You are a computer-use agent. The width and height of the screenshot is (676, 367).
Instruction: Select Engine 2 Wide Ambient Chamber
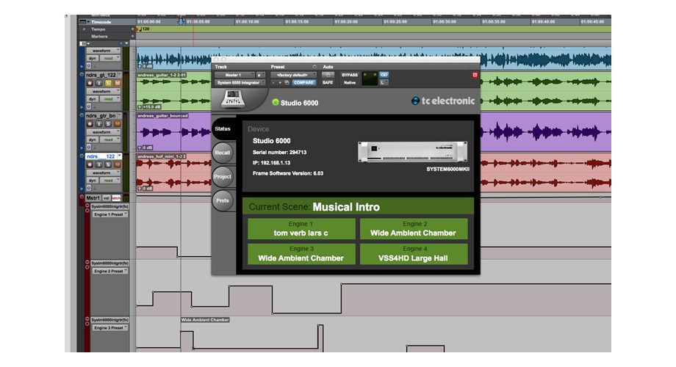point(414,229)
